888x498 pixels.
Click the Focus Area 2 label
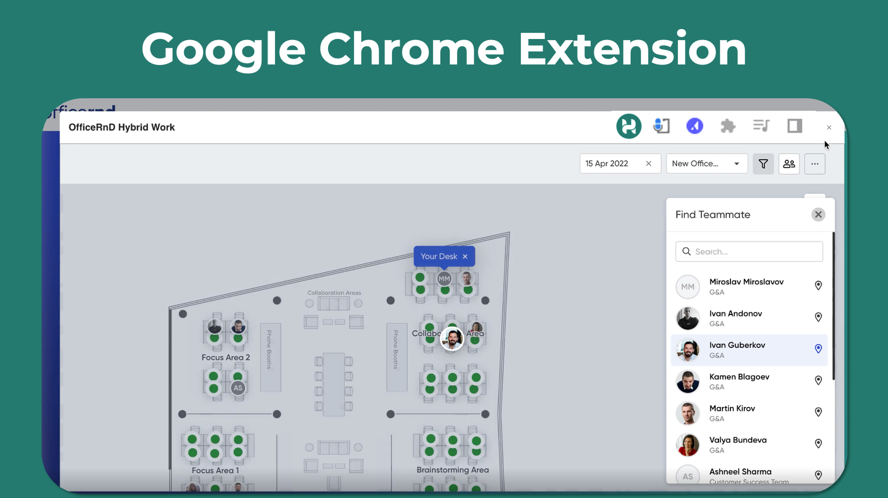(x=226, y=357)
